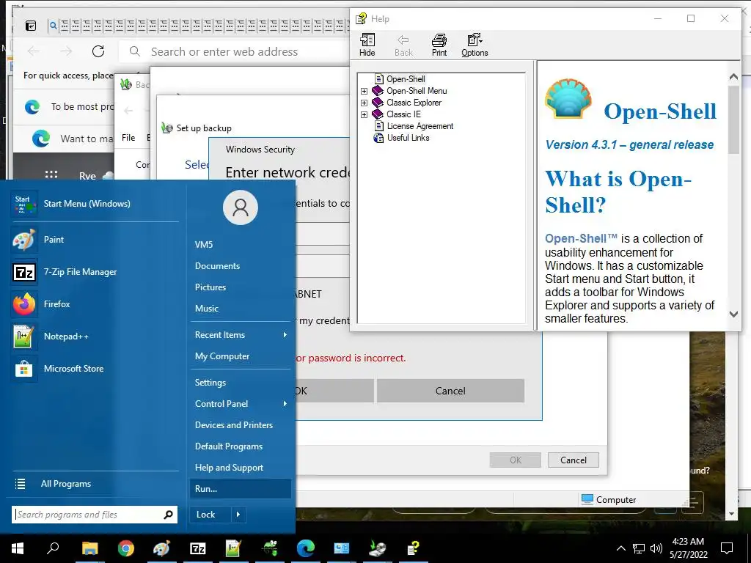Open Default Programs
This screenshot has width=751, height=563.
(x=241, y=446)
